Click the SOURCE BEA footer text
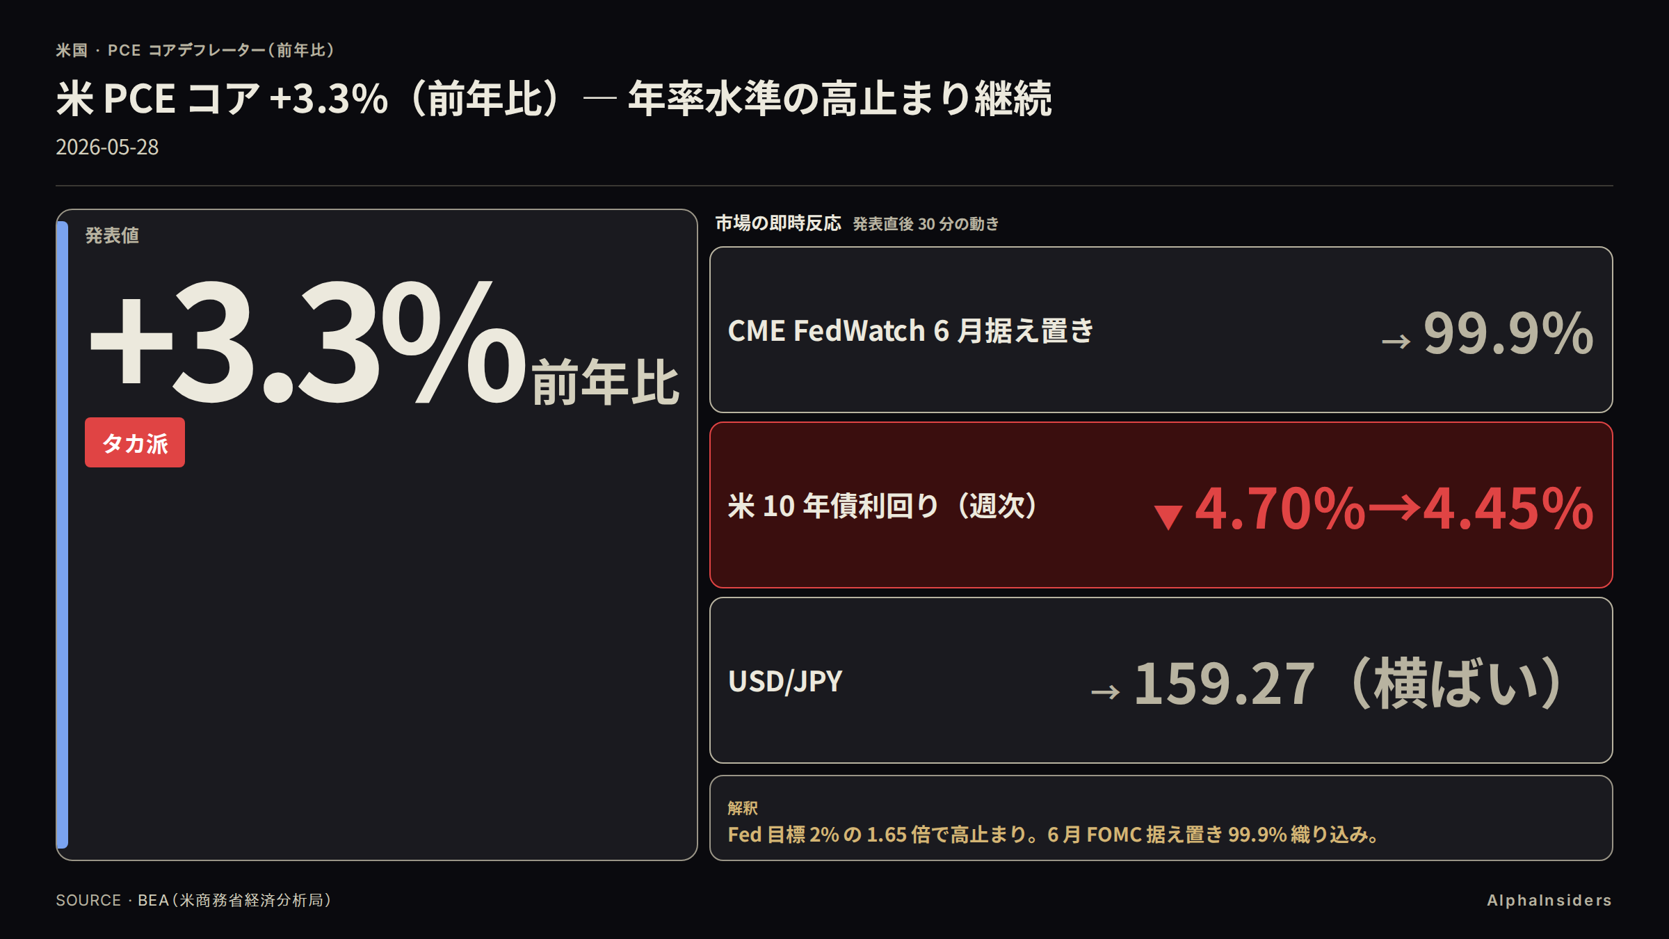The height and width of the screenshot is (939, 1669). (194, 900)
